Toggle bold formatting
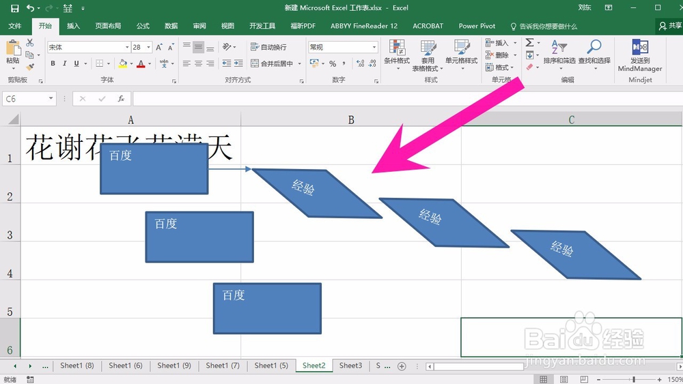This screenshot has width=683, height=384. click(53, 63)
